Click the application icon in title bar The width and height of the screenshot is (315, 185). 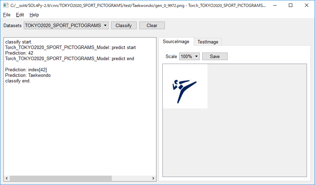pos(6,5)
